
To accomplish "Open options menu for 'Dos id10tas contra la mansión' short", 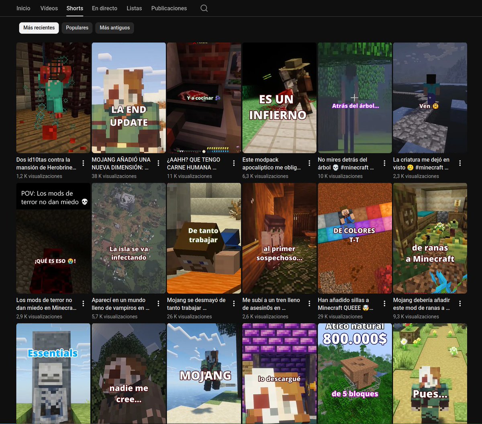I will (83, 163).
